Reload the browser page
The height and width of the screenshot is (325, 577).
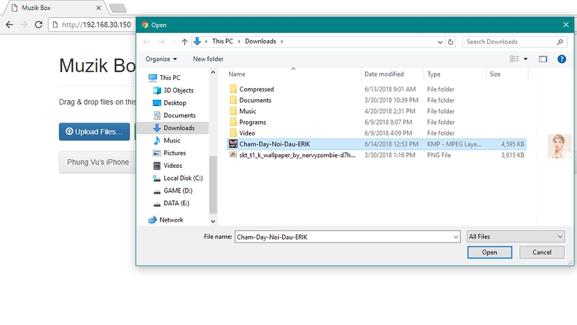tap(38, 25)
